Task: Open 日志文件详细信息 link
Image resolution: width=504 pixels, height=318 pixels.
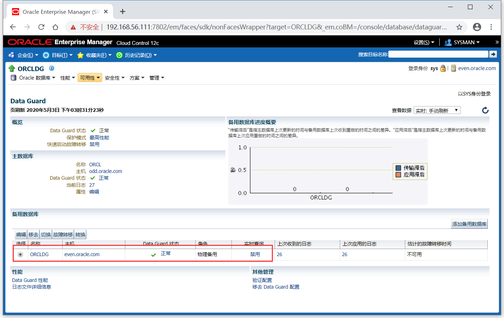Action: point(31,287)
